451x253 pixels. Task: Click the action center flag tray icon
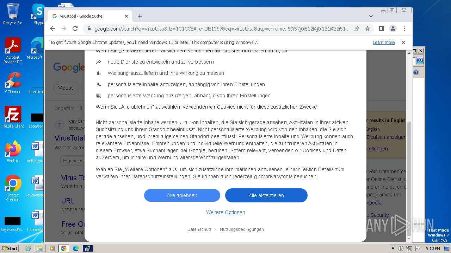418,248
